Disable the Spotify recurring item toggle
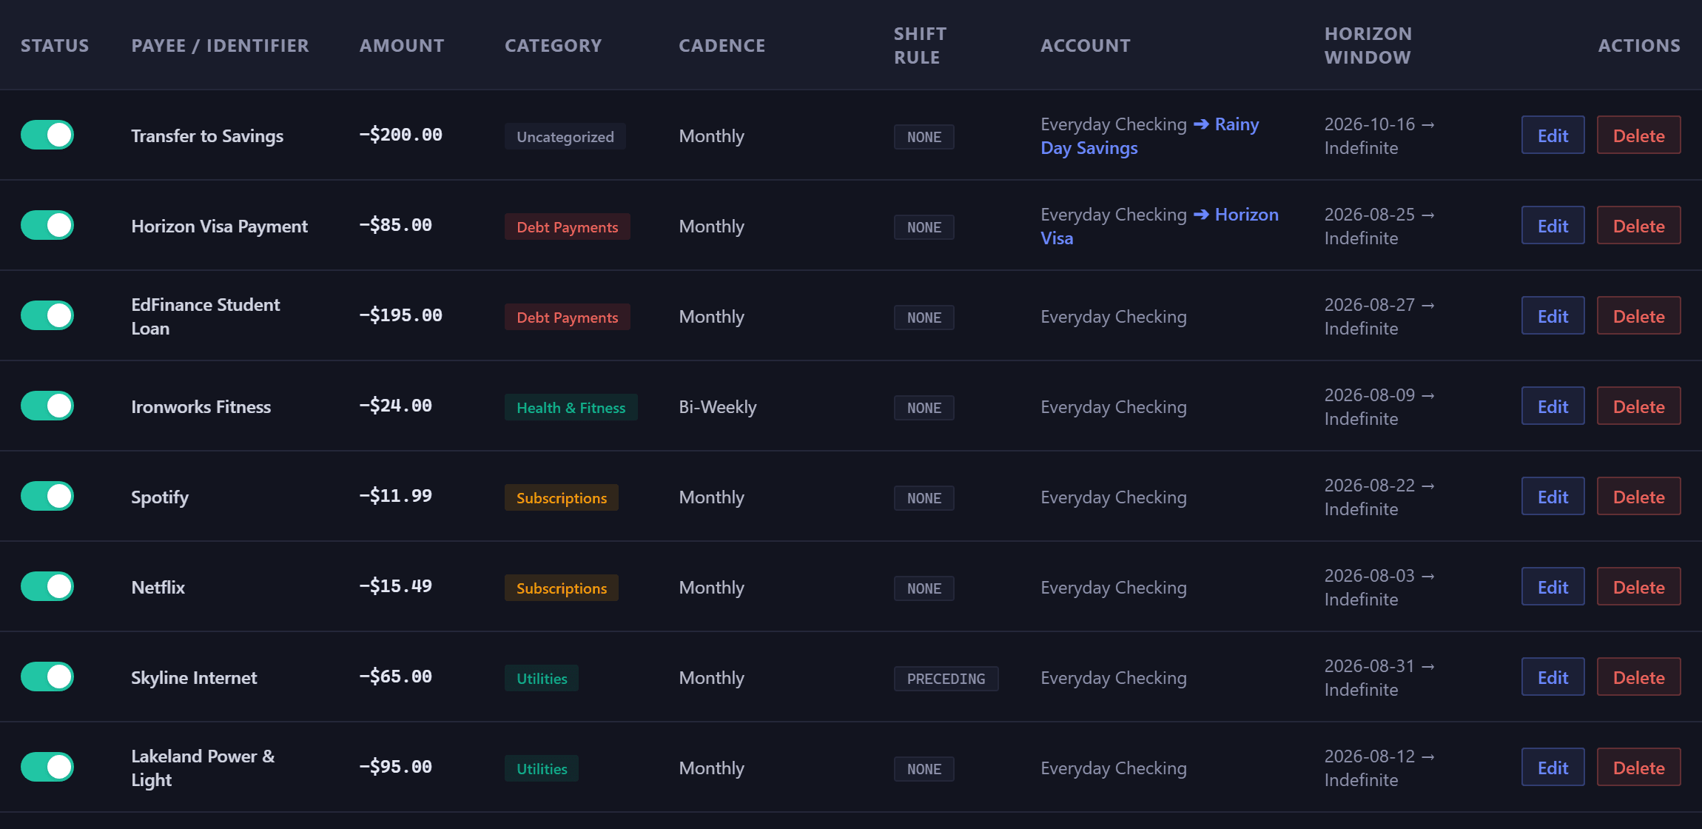Image resolution: width=1702 pixels, height=829 pixels. coord(47,496)
